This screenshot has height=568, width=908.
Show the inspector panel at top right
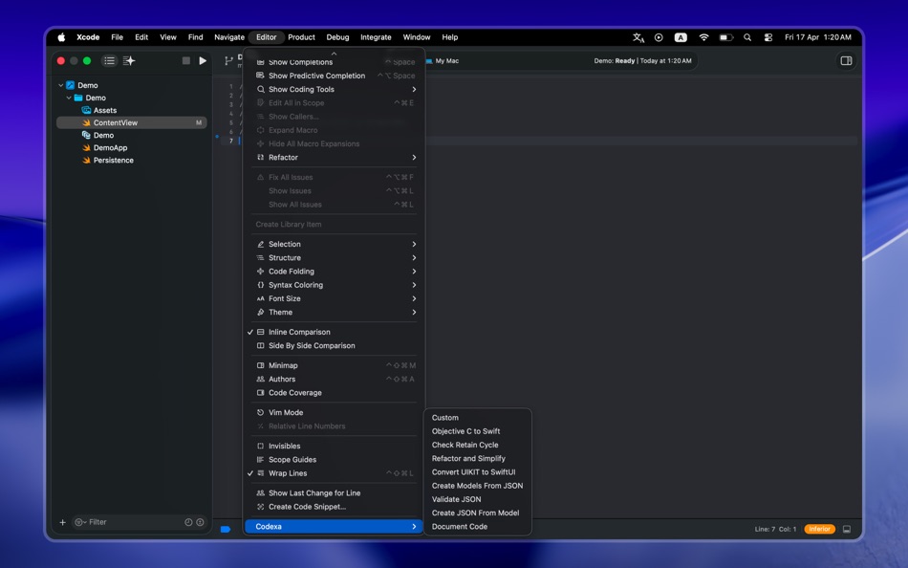(846, 61)
